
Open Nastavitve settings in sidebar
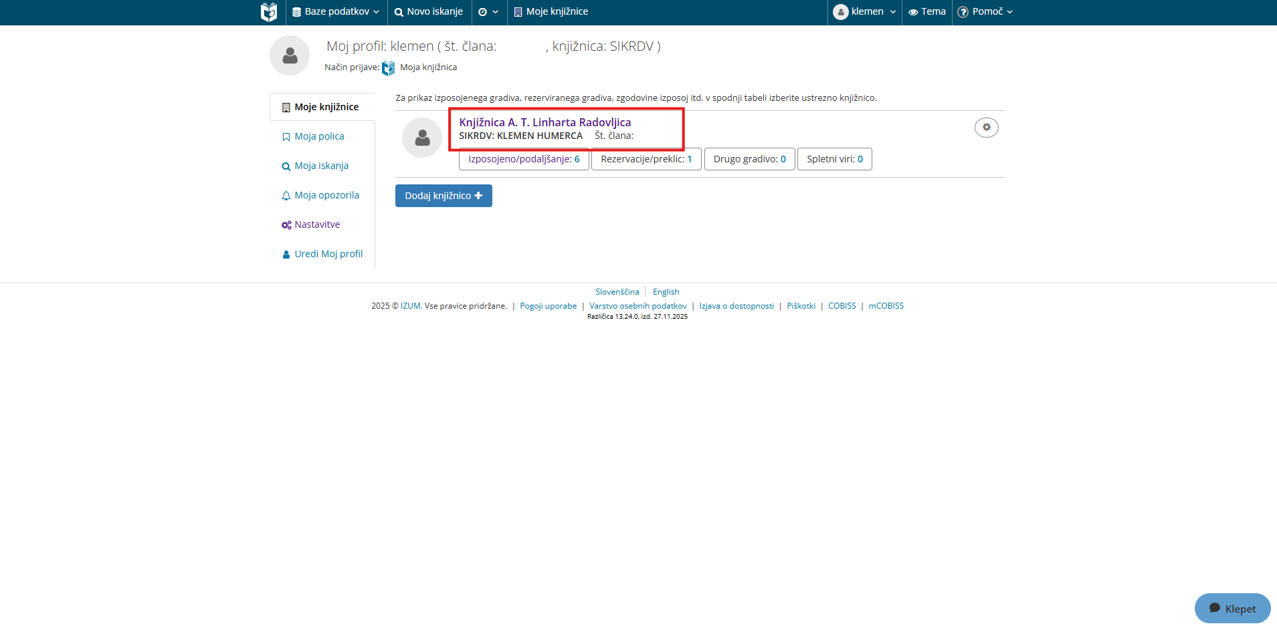tap(317, 224)
